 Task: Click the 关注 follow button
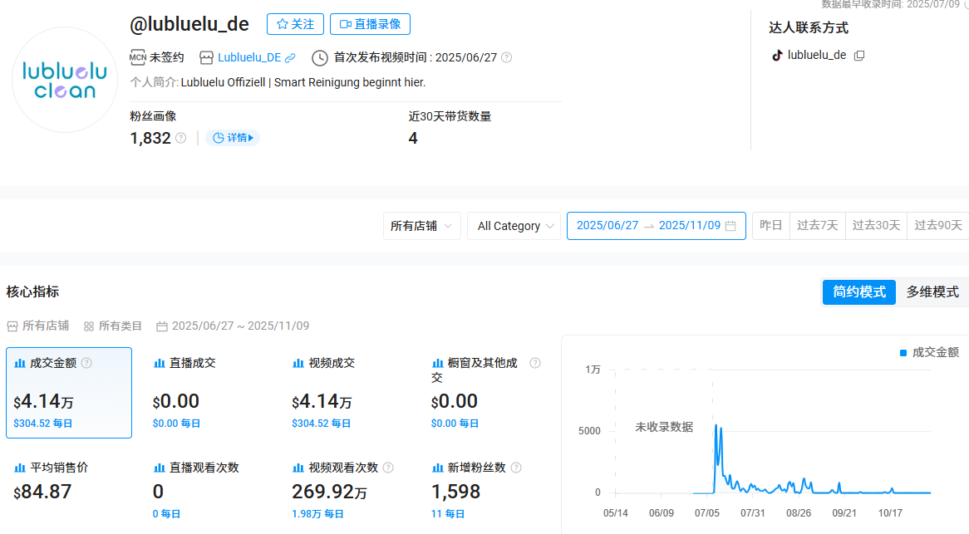coord(295,23)
